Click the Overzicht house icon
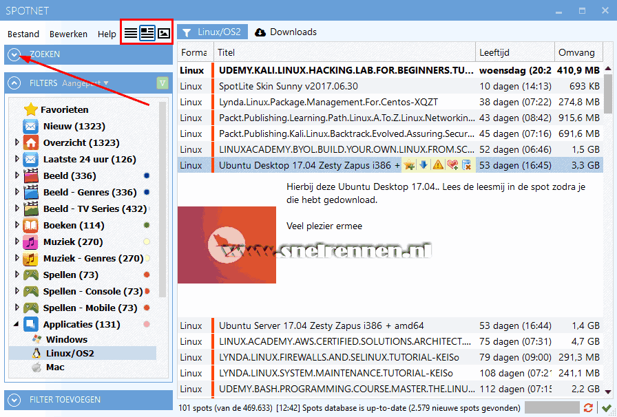This screenshot has width=617, height=417. coord(30,143)
